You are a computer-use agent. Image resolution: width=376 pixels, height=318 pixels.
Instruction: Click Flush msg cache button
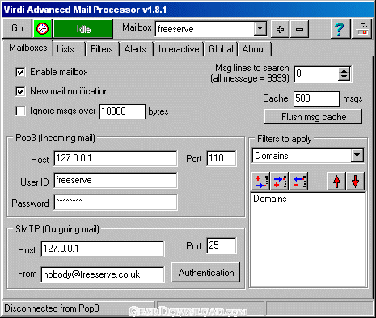pyautogui.click(x=314, y=117)
